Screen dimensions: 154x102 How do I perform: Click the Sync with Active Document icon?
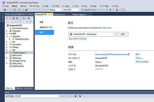pyautogui.click(x=29, y=18)
